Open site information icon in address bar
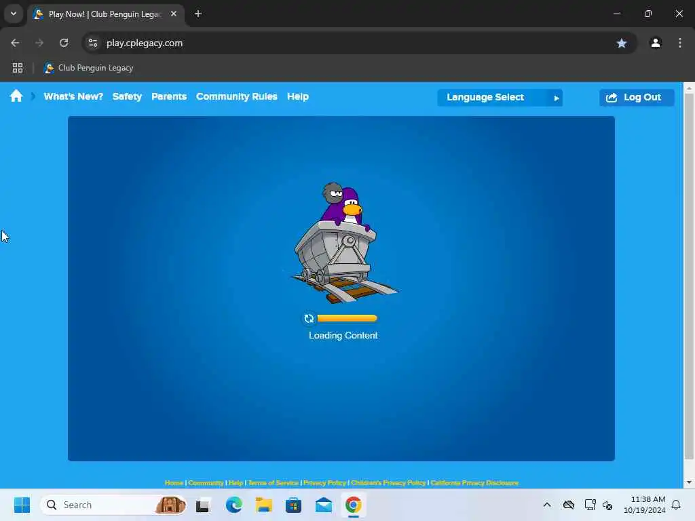695x521 pixels. pyautogui.click(x=92, y=43)
